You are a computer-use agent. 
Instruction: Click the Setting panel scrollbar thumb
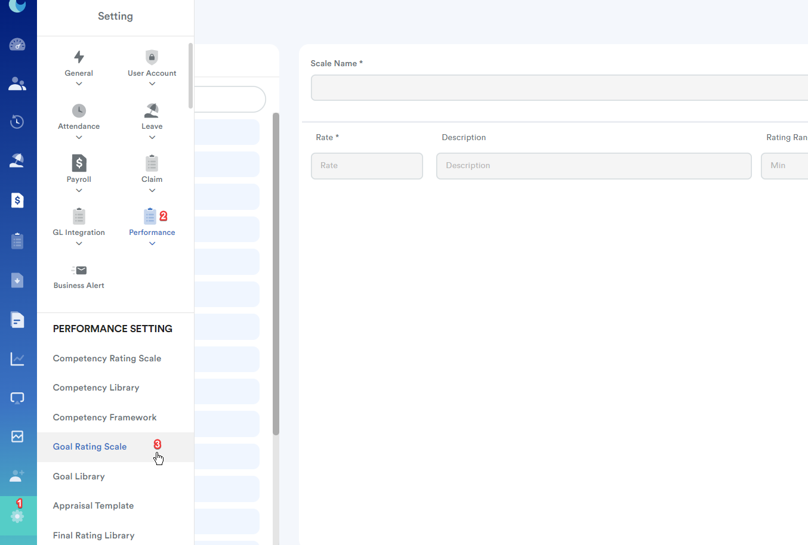click(x=190, y=76)
